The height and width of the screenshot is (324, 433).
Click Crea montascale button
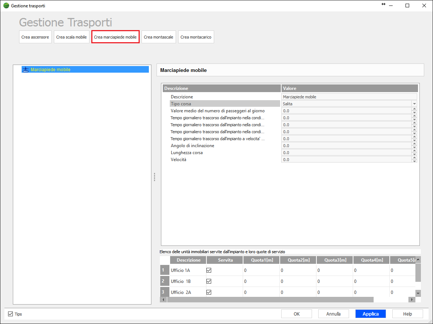(x=158, y=37)
